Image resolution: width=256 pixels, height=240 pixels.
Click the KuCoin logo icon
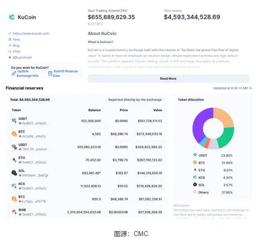(x=12, y=17)
